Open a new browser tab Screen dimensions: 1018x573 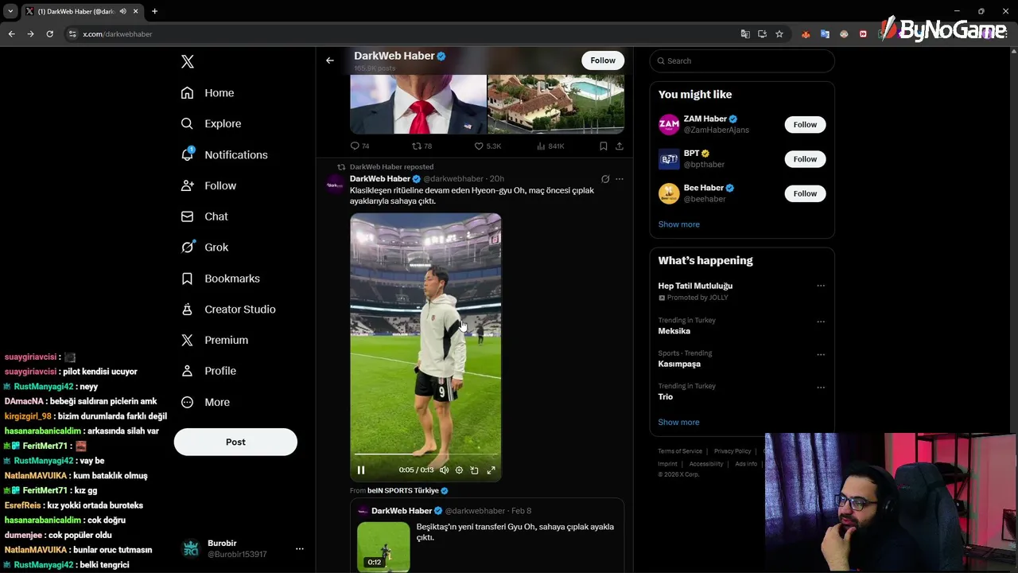pyautogui.click(x=154, y=11)
